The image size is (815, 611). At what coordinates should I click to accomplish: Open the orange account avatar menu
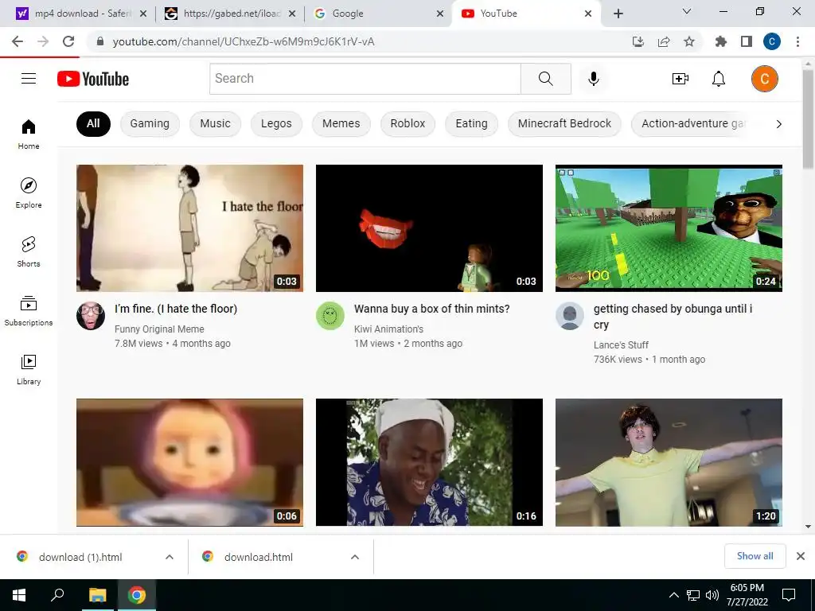coord(765,79)
